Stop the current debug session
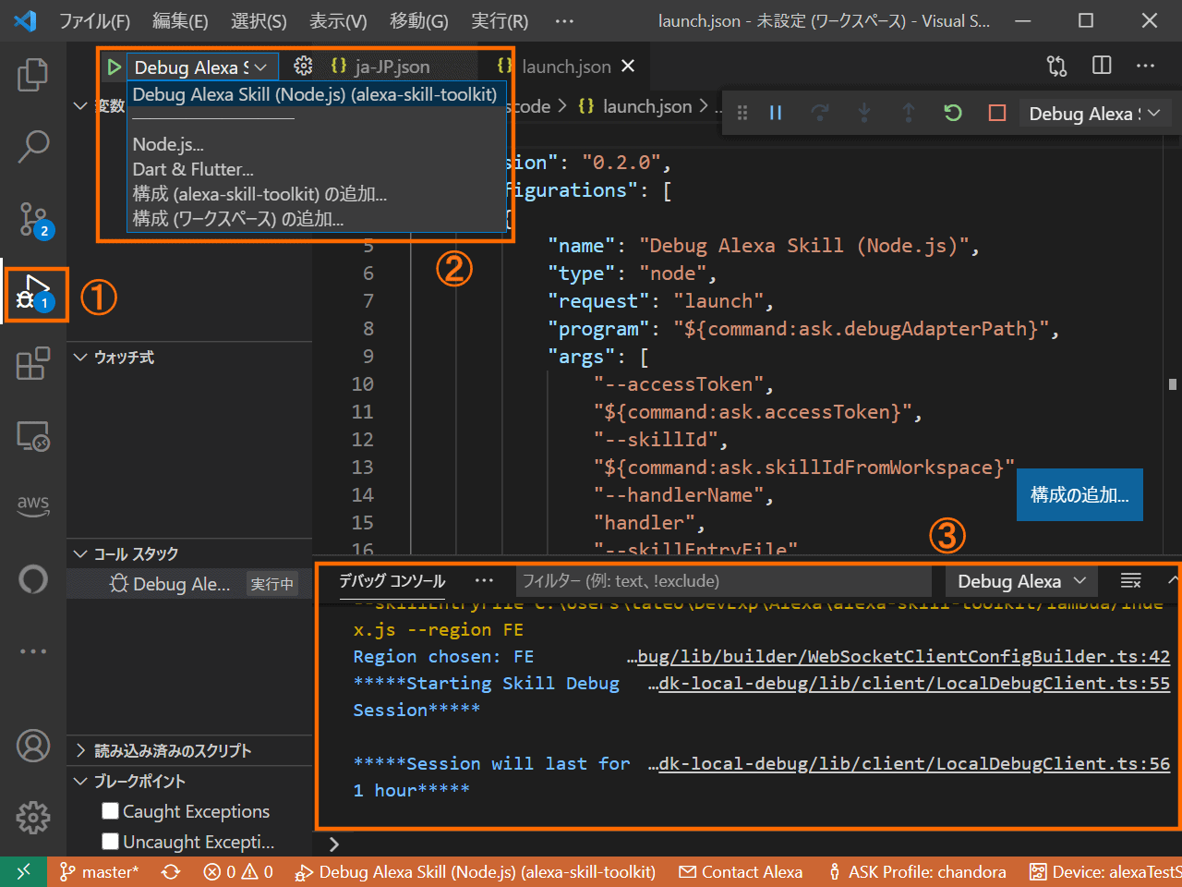The width and height of the screenshot is (1182, 887). 996,112
